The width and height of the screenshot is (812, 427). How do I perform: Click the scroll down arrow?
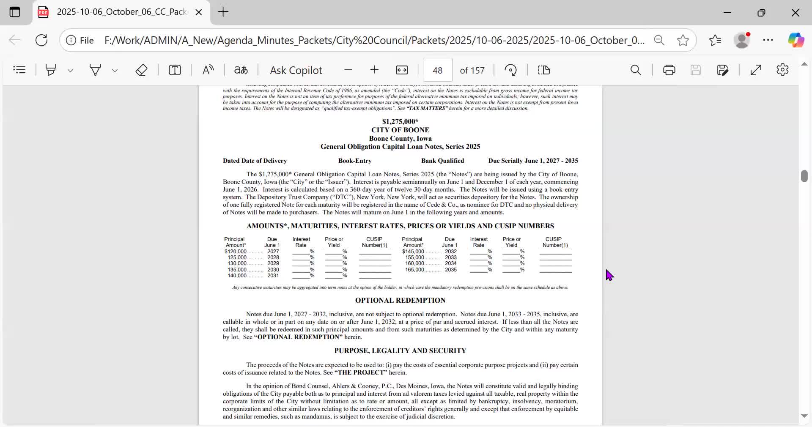point(804,416)
